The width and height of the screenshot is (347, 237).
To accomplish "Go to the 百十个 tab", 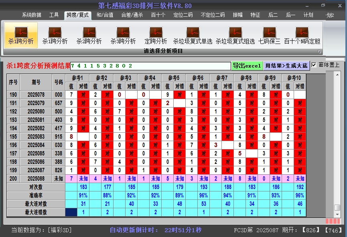I will (x=158, y=15).
